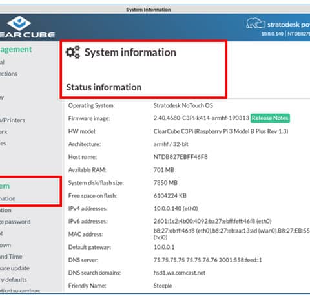
Task: Select the armhf / 32-bit value
Action: (171, 144)
